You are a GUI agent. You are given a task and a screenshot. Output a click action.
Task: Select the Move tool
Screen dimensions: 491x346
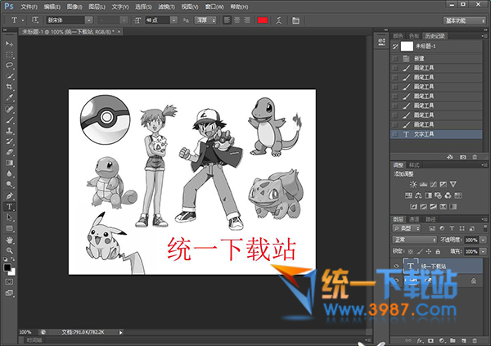point(9,44)
